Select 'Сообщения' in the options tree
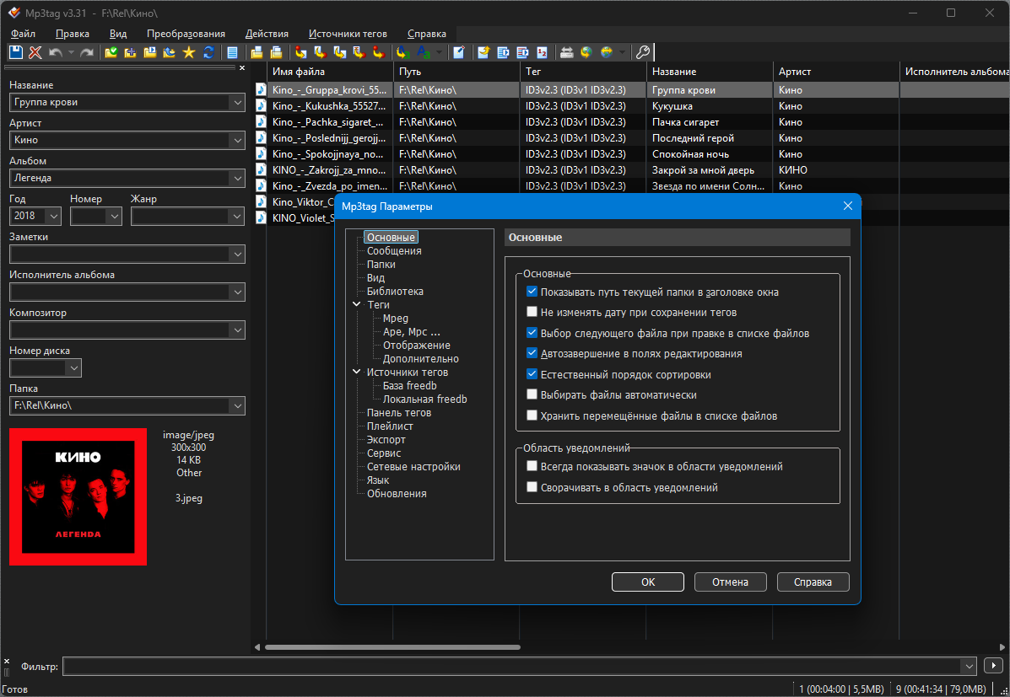Screen dimensions: 1010x697 coord(394,251)
